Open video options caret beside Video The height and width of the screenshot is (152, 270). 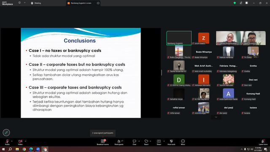[x=25, y=141]
